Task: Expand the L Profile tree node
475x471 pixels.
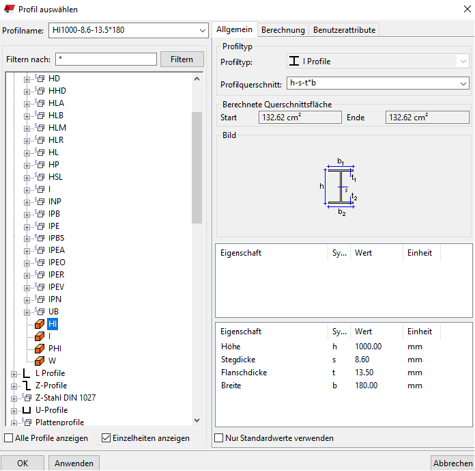Action: pyautogui.click(x=14, y=374)
